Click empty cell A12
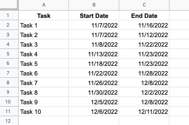Viewport: 189px width, 125px height. point(43,121)
